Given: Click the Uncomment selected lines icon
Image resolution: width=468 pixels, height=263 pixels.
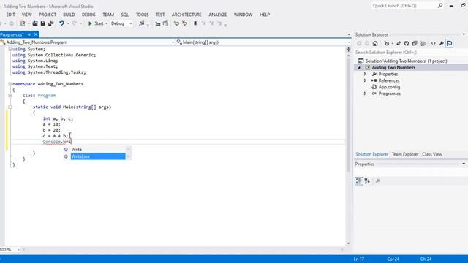Looking at the screenshot, I should (x=166, y=23).
